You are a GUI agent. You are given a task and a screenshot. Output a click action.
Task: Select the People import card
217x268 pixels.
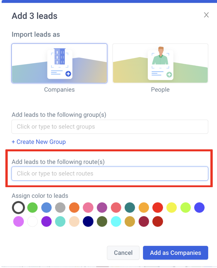(x=160, y=63)
